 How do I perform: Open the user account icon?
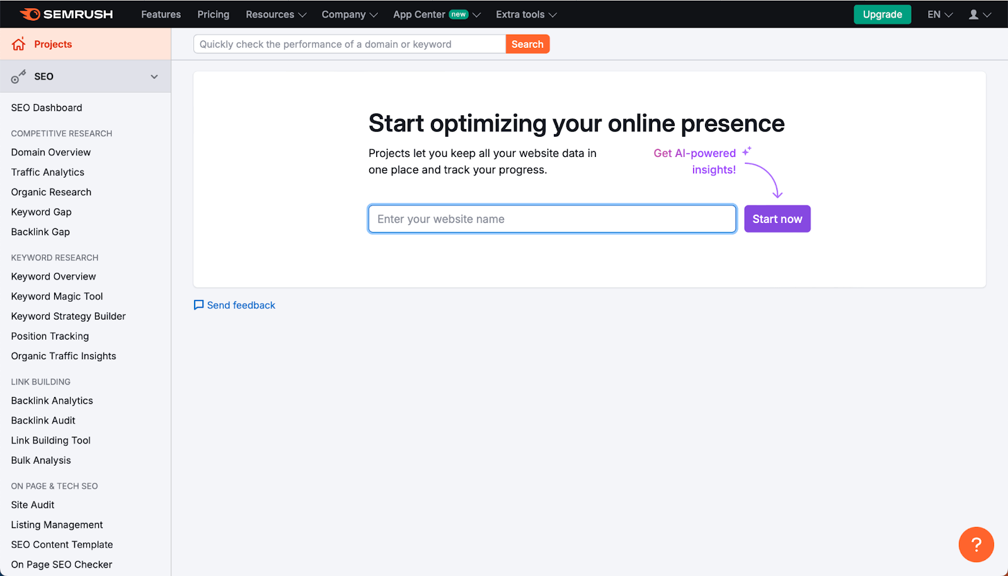tap(973, 14)
